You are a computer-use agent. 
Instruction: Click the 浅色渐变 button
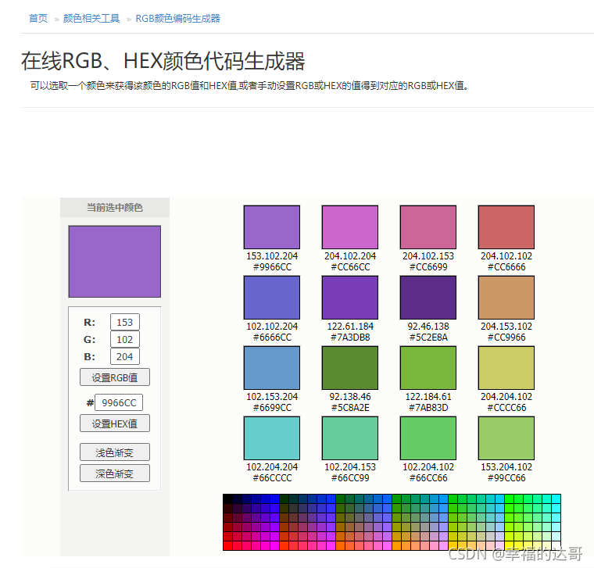point(114,452)
